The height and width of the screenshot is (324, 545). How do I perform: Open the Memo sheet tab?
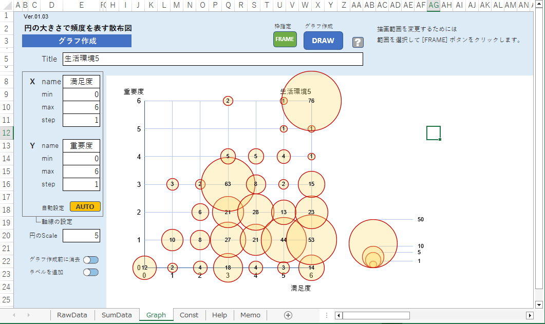tap(250, 315)
